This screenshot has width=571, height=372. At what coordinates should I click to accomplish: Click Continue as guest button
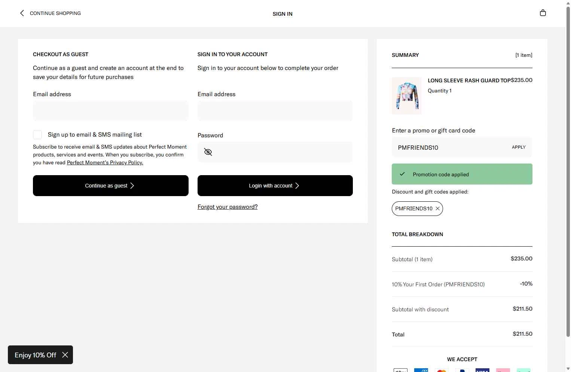pyautogui.click(x=111, y=186)
